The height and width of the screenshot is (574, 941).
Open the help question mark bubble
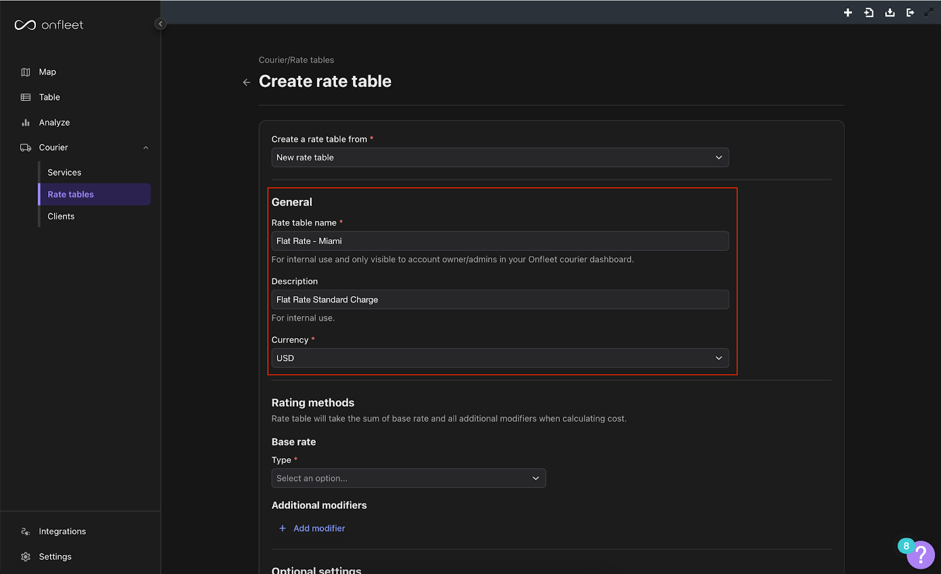tap(920, 554)
